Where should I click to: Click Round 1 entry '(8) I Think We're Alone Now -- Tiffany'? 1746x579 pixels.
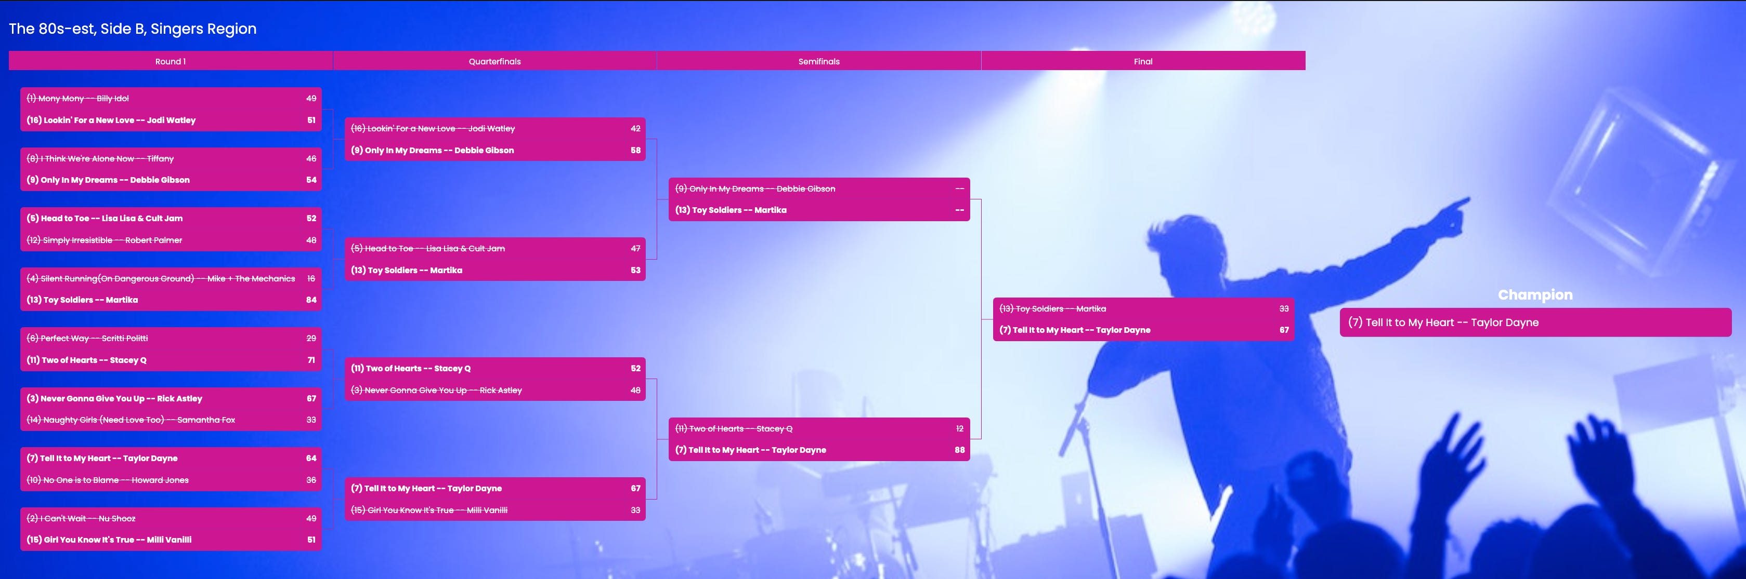pos(171,158)
